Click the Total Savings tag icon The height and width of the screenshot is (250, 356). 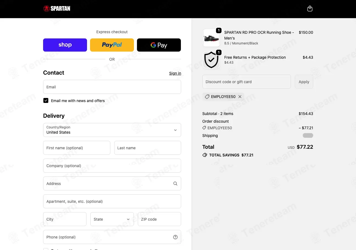[x=205, y=155]
